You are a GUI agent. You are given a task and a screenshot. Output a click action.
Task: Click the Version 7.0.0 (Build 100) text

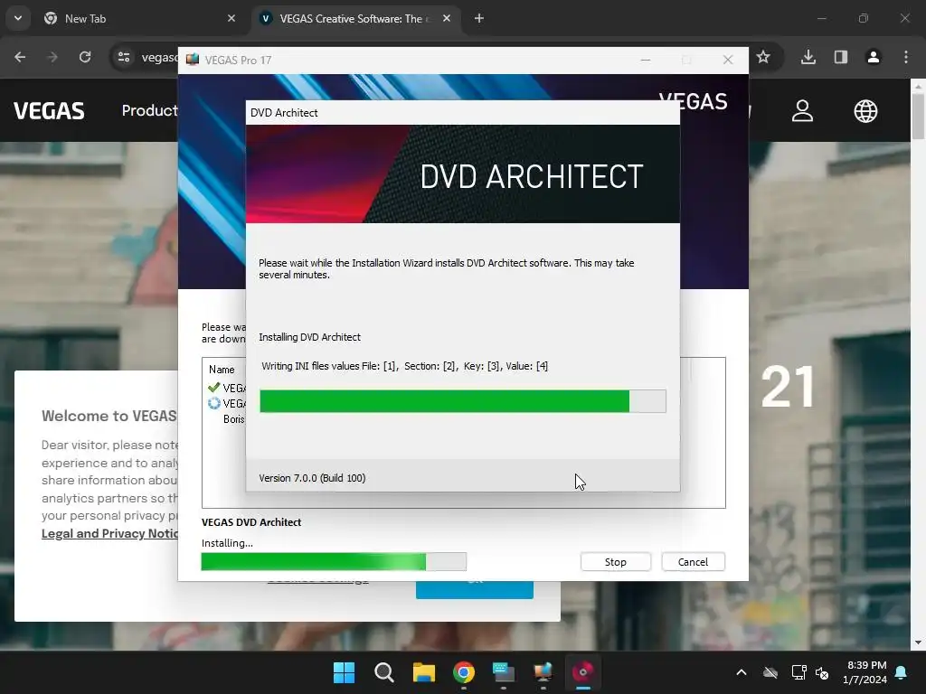point(312,478)
